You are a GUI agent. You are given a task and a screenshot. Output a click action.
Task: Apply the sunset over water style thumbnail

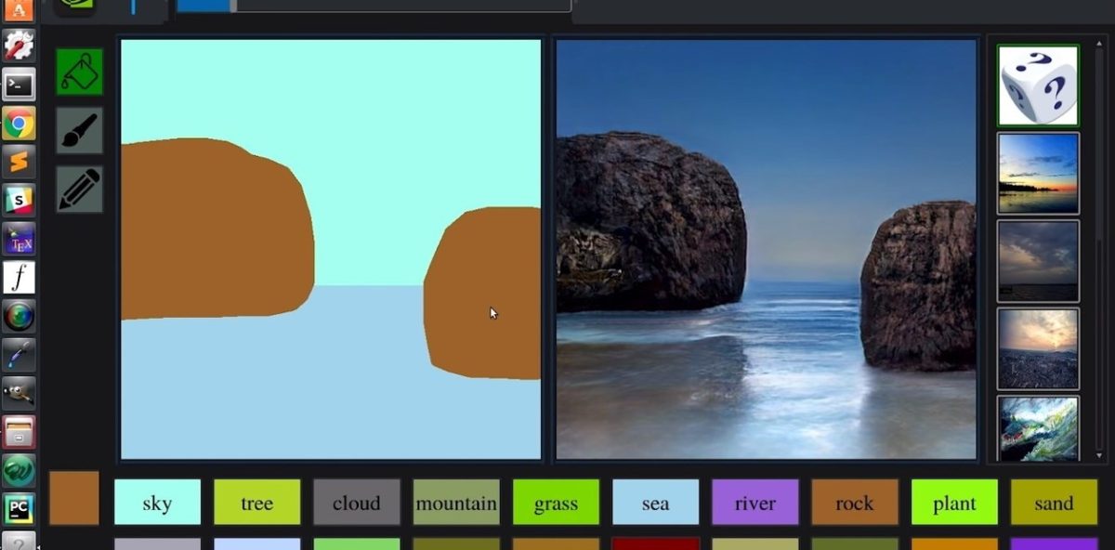pos(1038,174)
